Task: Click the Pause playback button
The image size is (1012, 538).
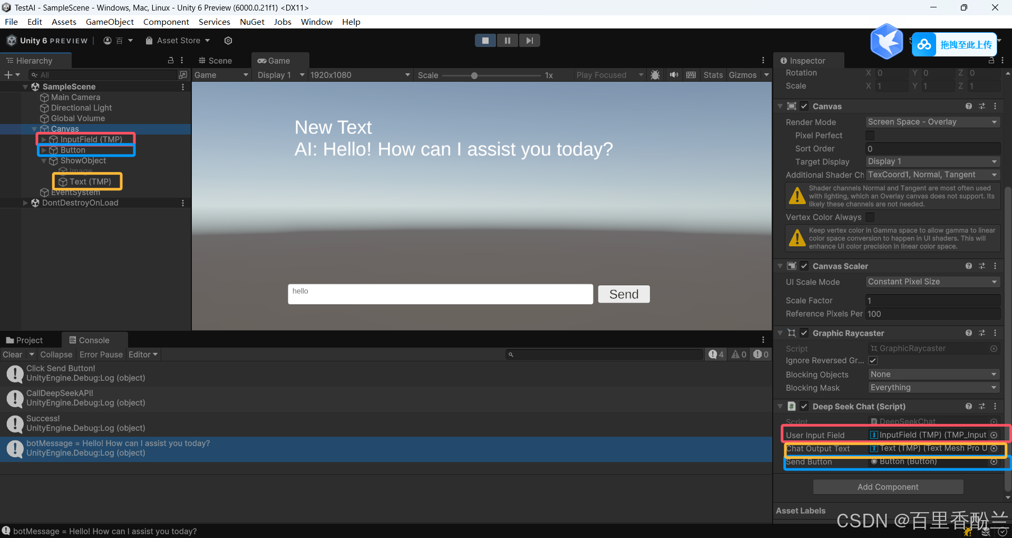Action: click(x=507, y=41)
